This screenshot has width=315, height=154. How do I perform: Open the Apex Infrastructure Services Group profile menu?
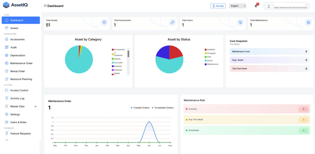coord(286,6)
